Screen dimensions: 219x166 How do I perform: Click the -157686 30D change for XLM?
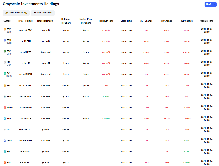187,119
